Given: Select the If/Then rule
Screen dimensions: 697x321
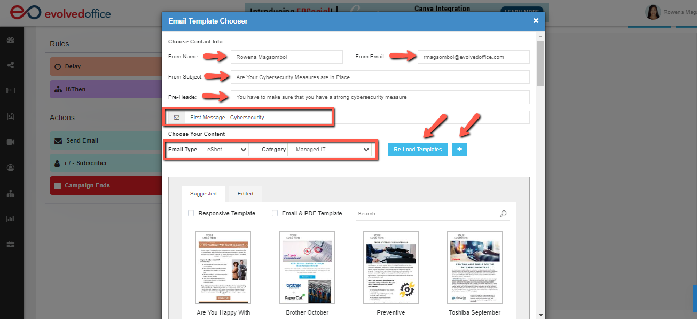Looking at the screenshot, I should tap(106, 89).
